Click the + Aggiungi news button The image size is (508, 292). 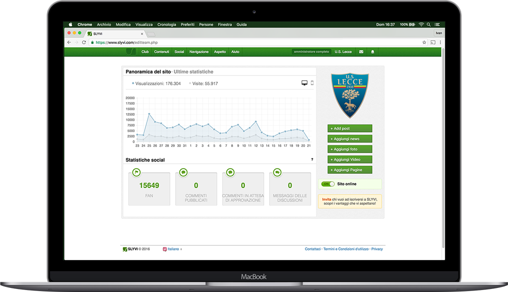pyautogui.click(x=350, y=139)
